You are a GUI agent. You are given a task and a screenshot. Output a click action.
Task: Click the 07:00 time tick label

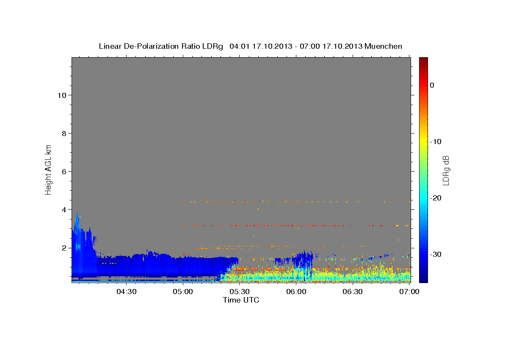[x=409, y=292]
